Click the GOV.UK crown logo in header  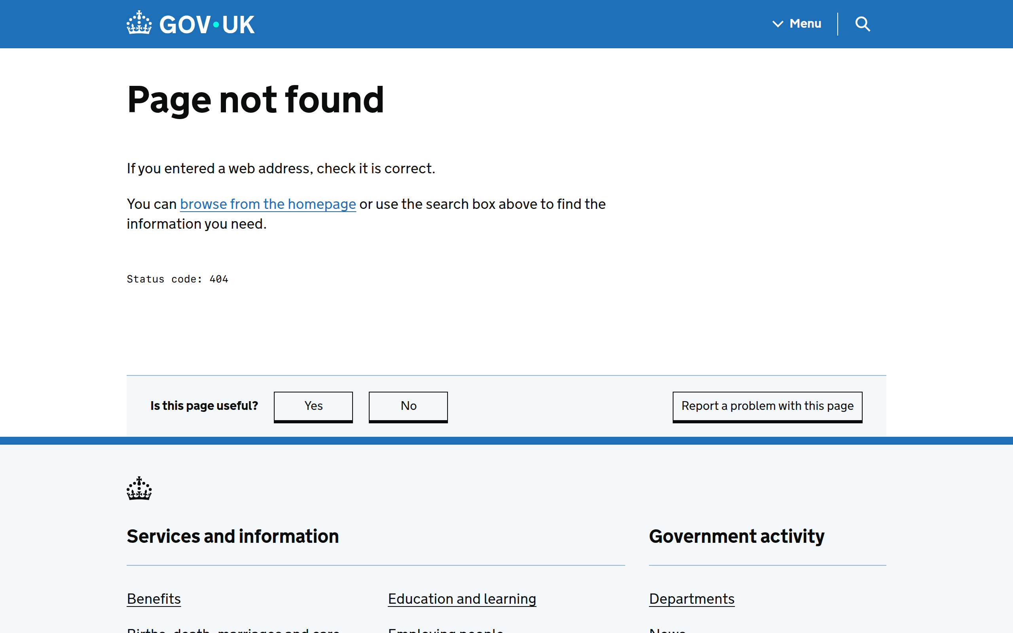(x=139, y=23)
